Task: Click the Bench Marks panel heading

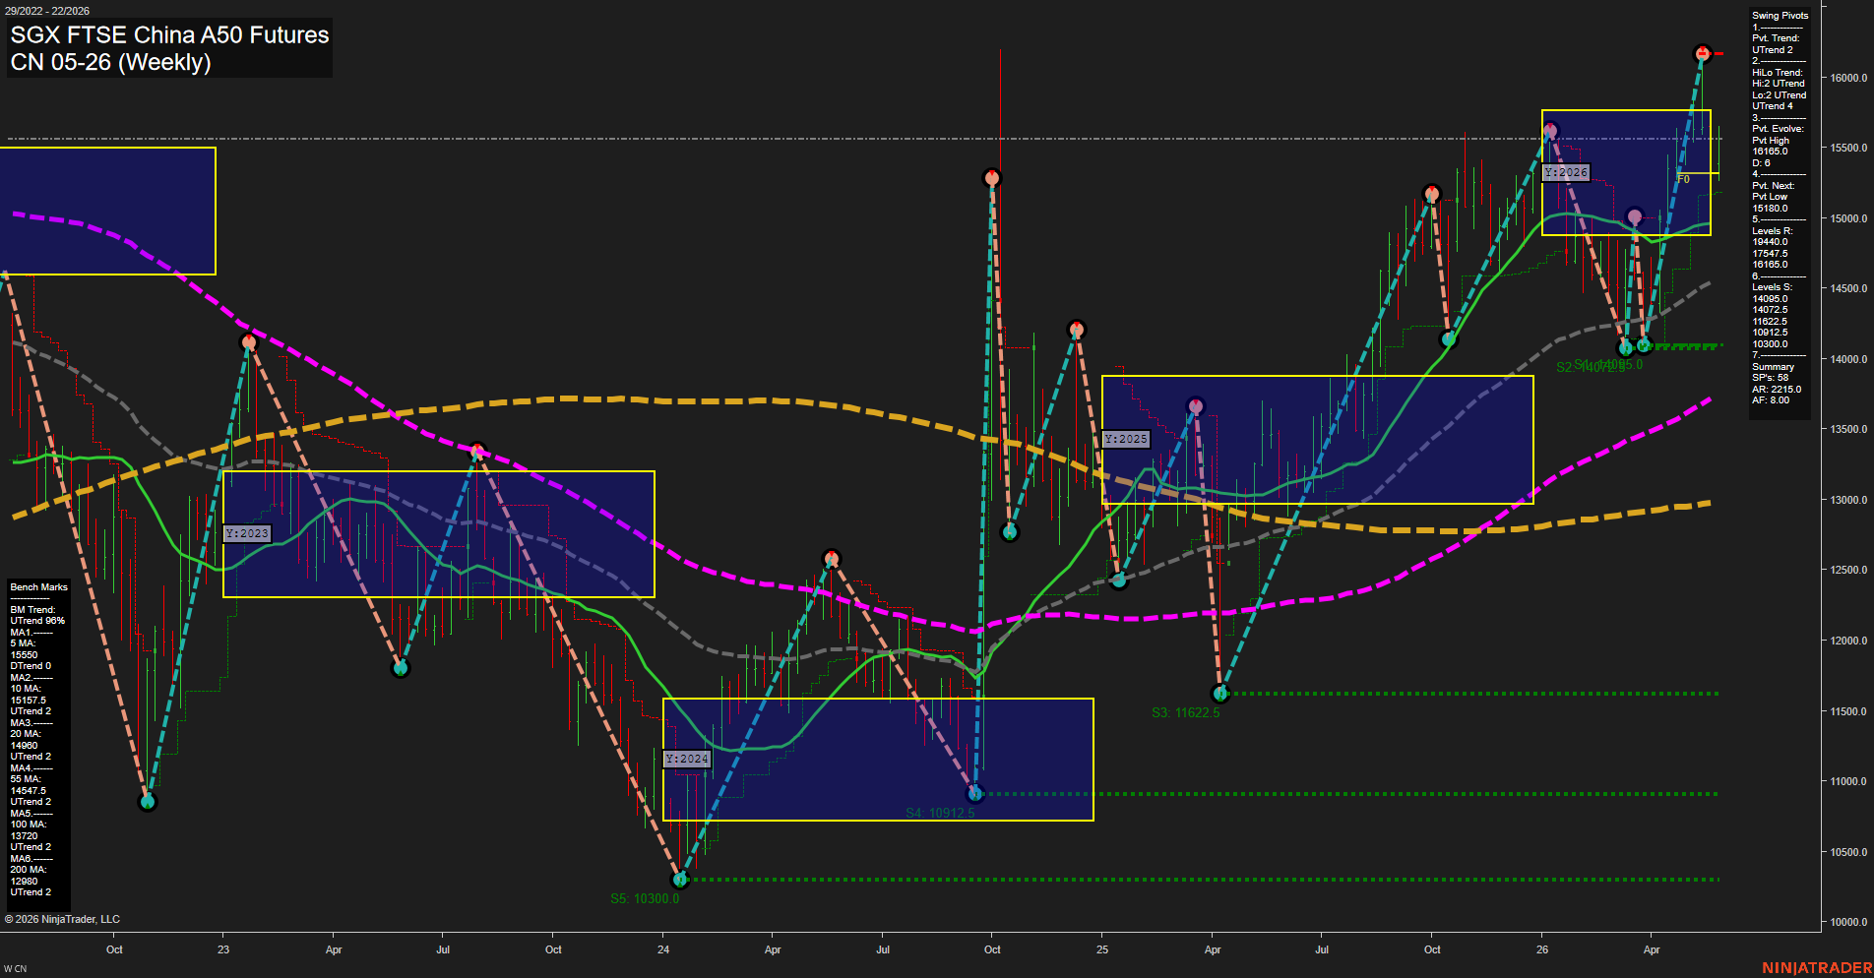Action: (x=39, y=587)
